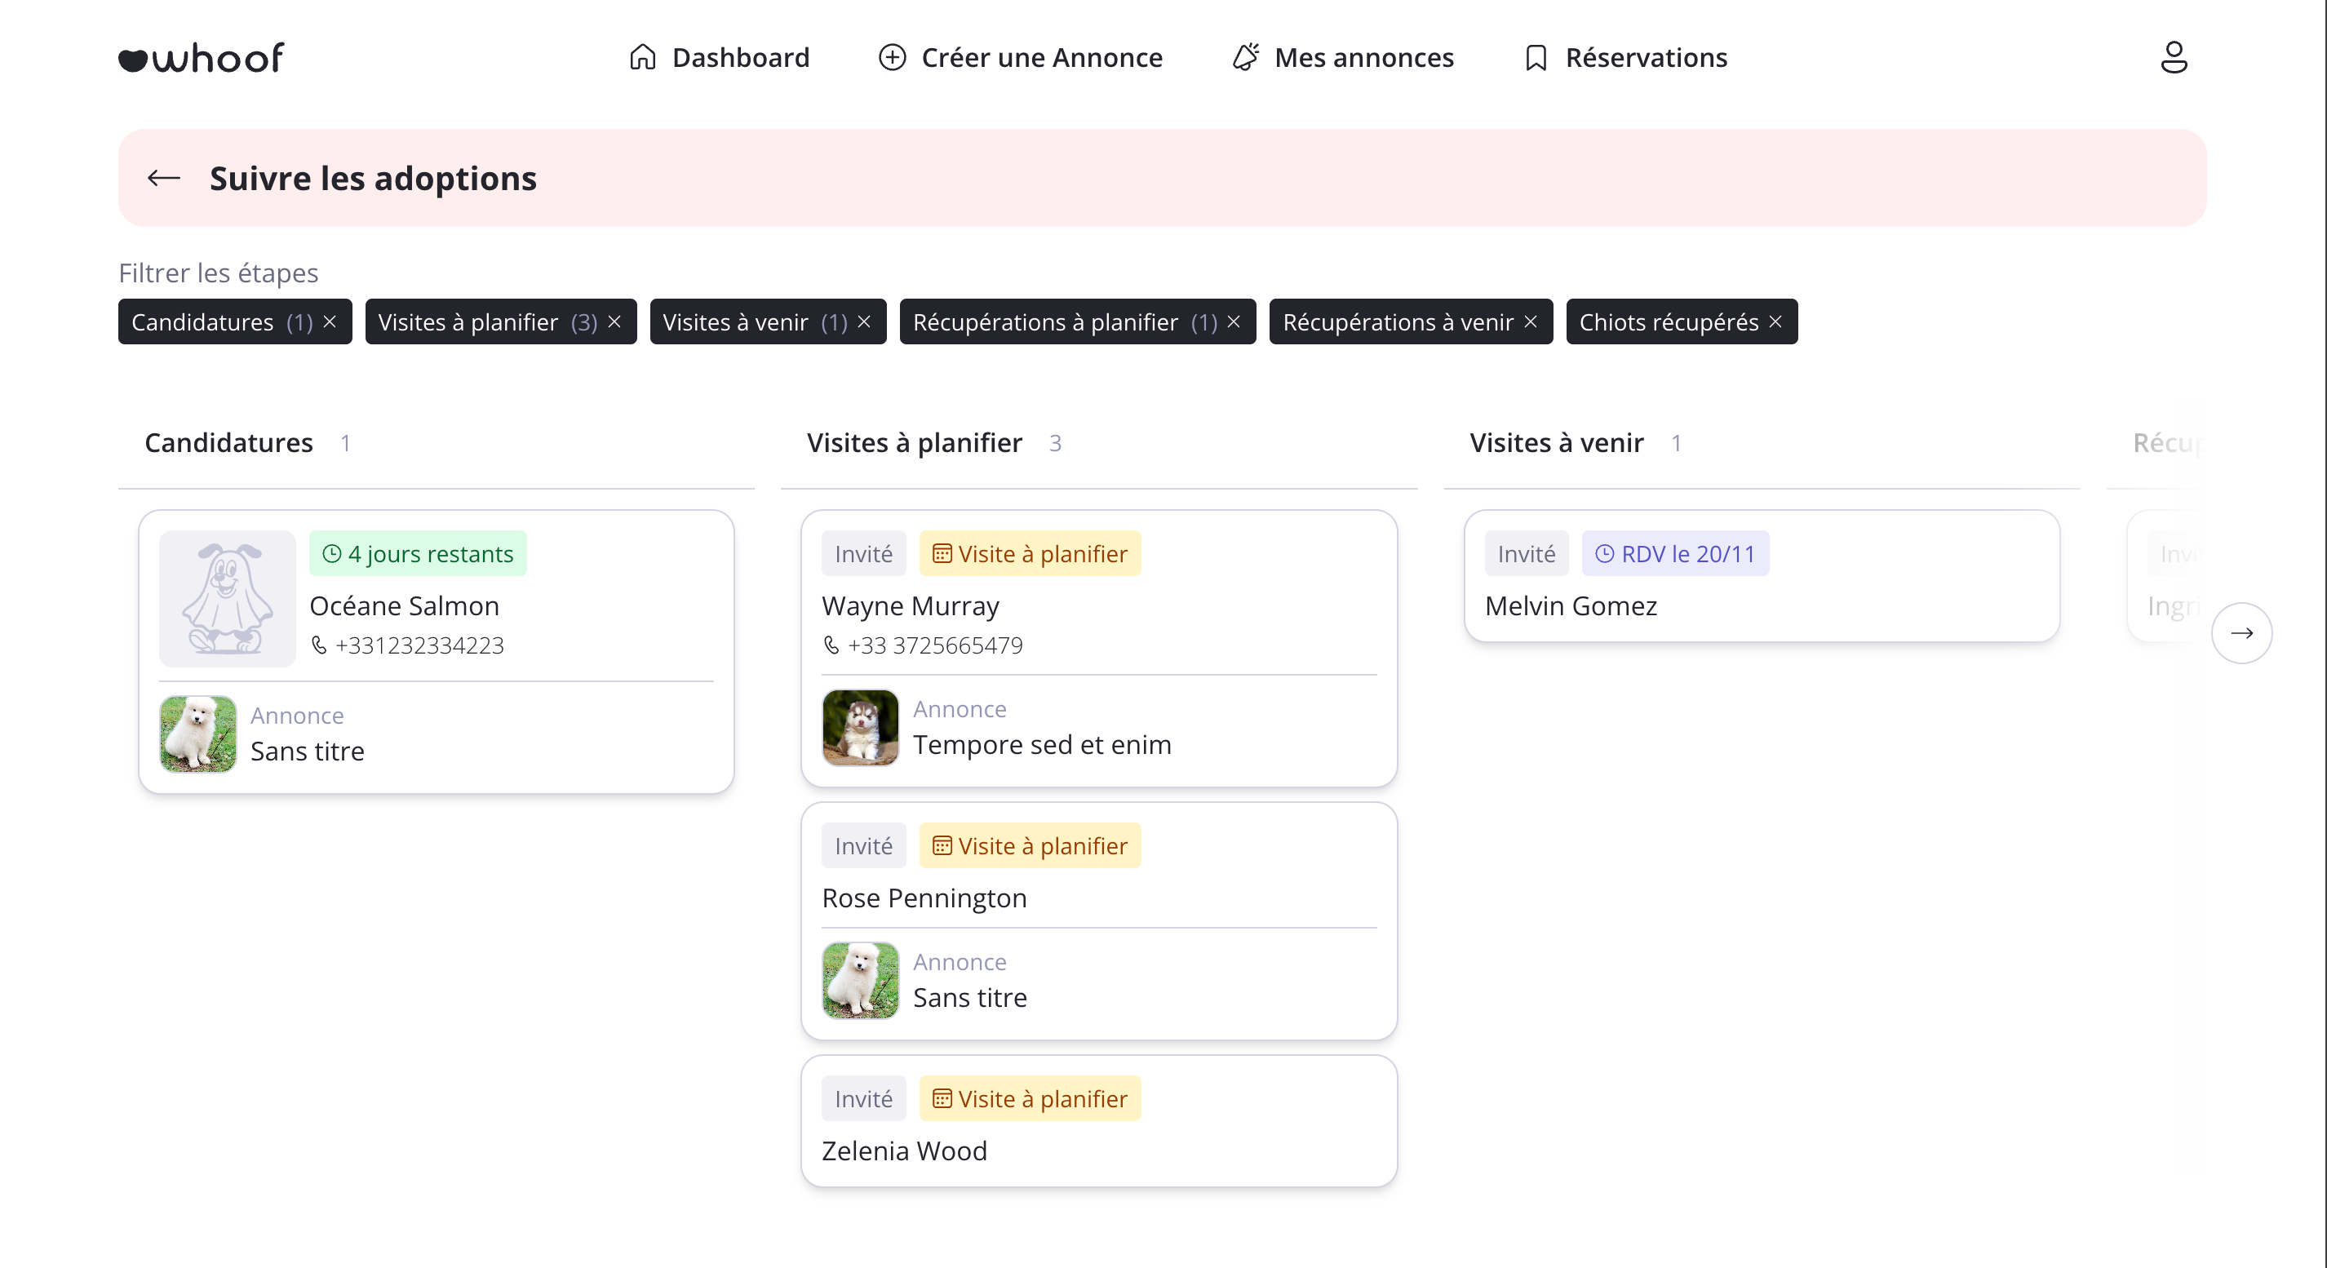Click Océane Salmon's phone number
The height and width of the screenshot is (1268, 2327).
[419, 645]
